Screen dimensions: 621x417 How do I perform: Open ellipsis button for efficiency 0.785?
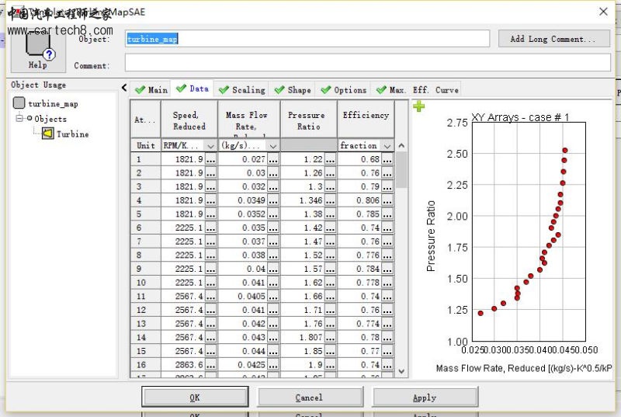click(x=387, y=214)
